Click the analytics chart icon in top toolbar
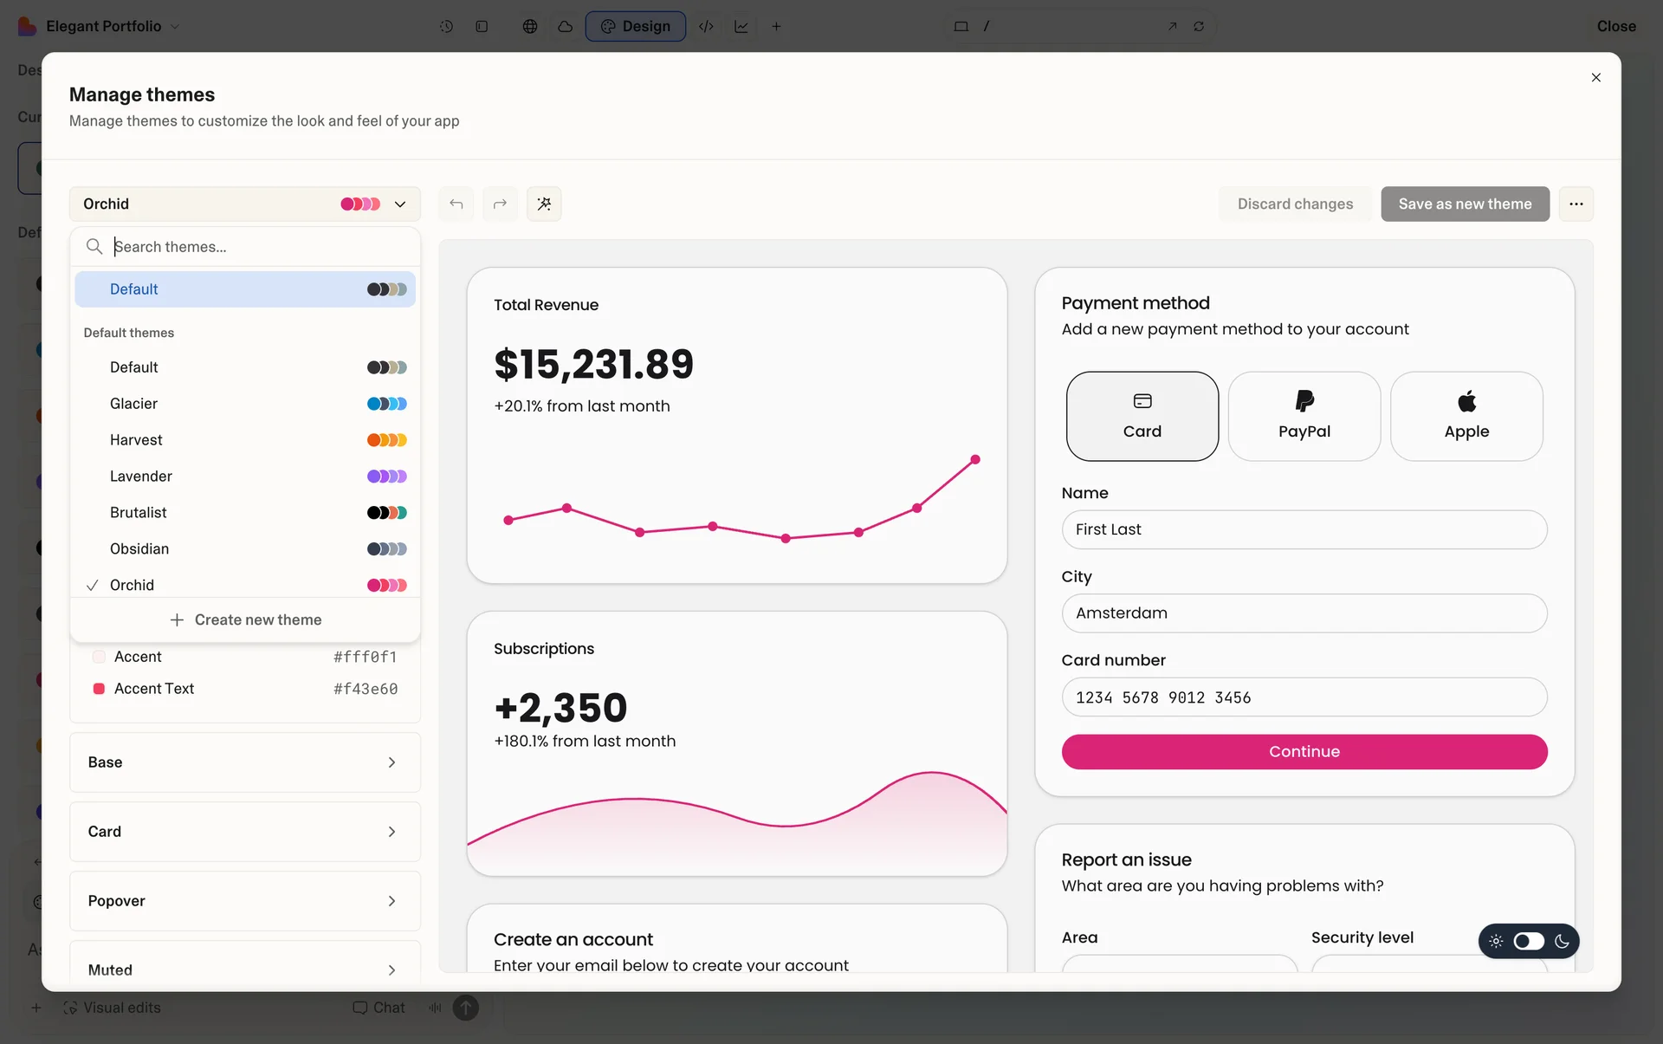The height and width of the screenshot is (1044, 1663). [741, 26]
